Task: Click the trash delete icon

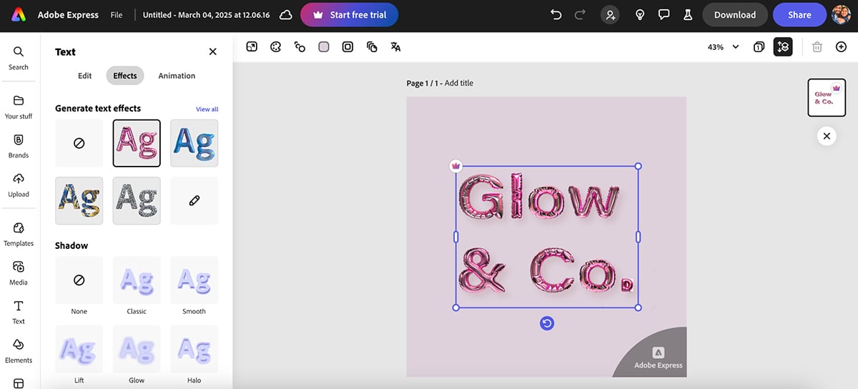Action: [x=817, y=46]
